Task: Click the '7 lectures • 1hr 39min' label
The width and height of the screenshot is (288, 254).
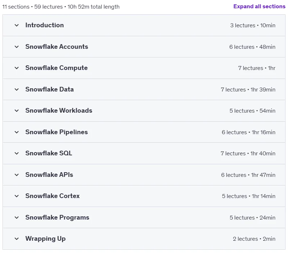Action: pyautogui.click(x=248, y=90)
